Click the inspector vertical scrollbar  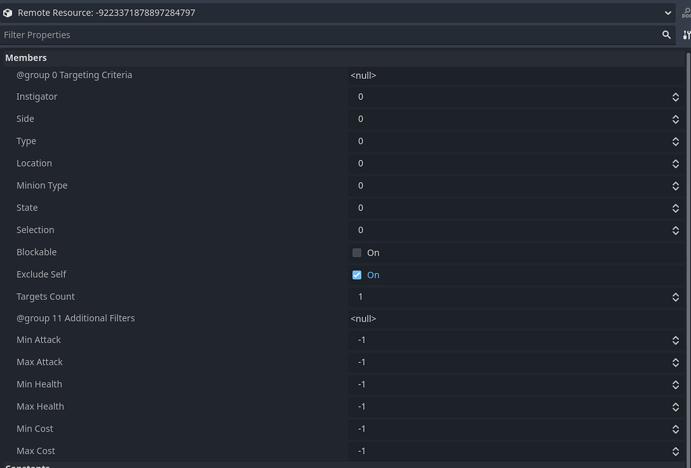tap(688, 258)
